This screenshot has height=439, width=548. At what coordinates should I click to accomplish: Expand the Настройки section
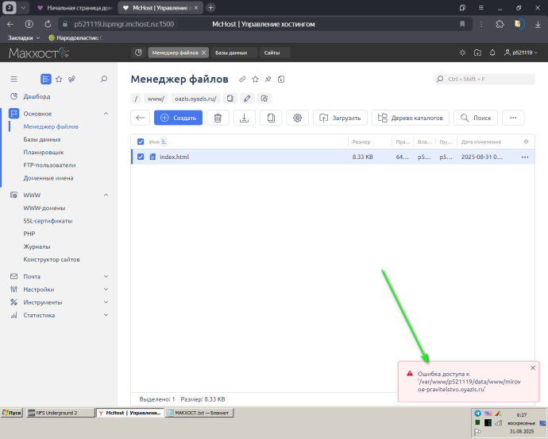(x=106, y=289)
